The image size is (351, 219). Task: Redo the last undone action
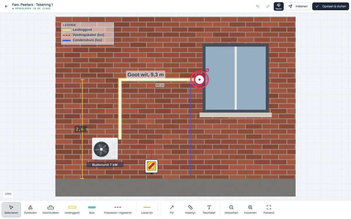[268, 6]
